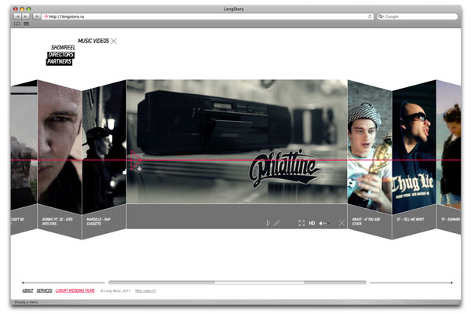Add a bookmark with the plus button

click(37, 16)
